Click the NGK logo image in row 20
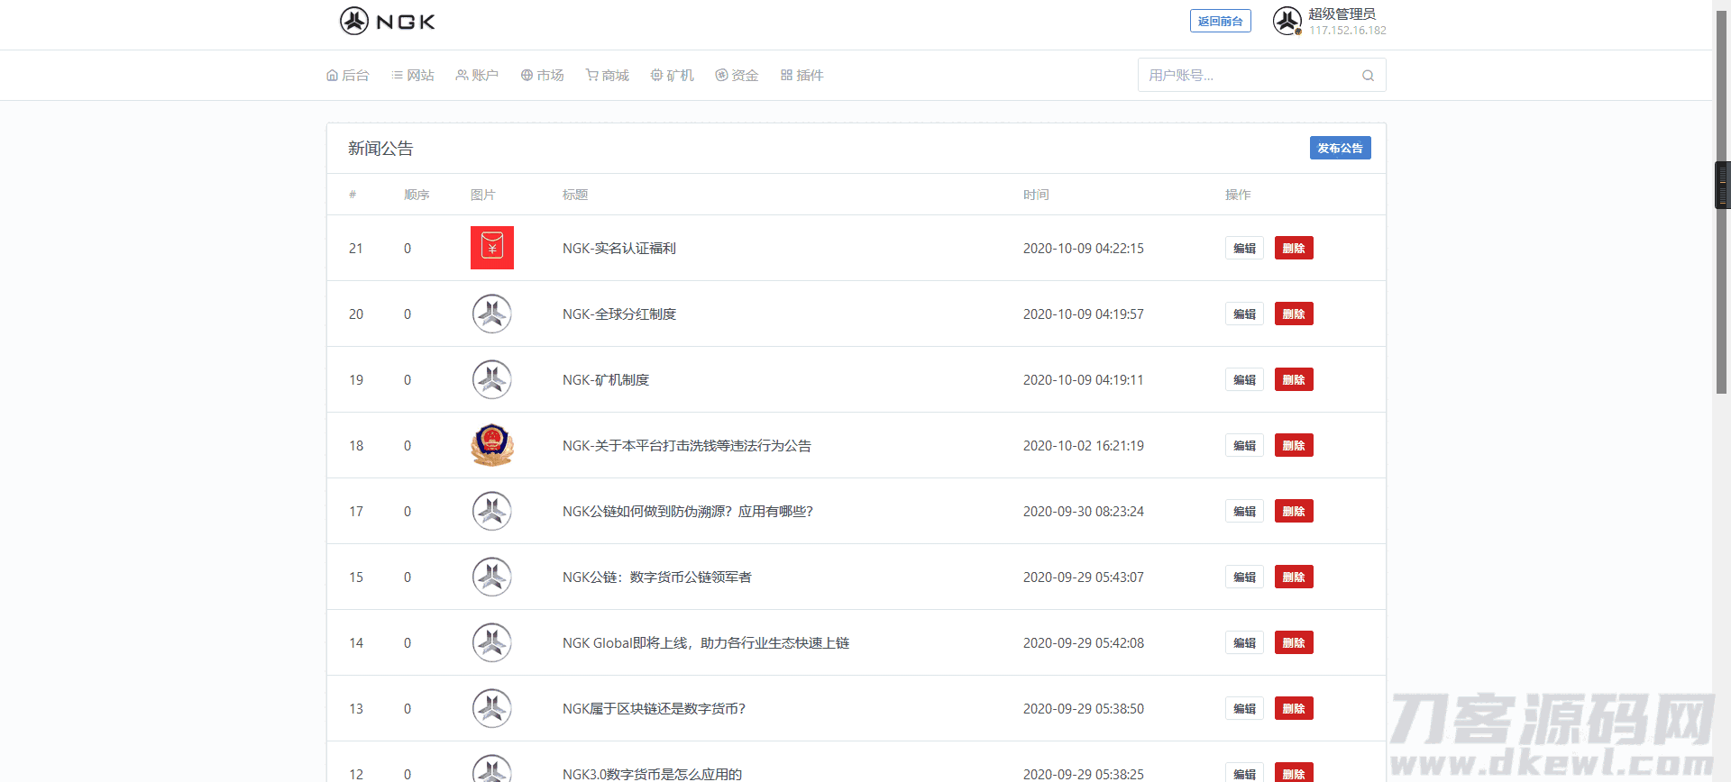Viewport: 1731px width, 782px height. coord(491,314)
